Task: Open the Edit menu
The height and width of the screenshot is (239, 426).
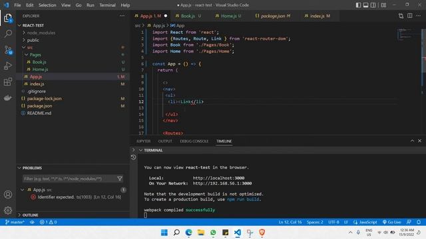Action: click(29, 5)
